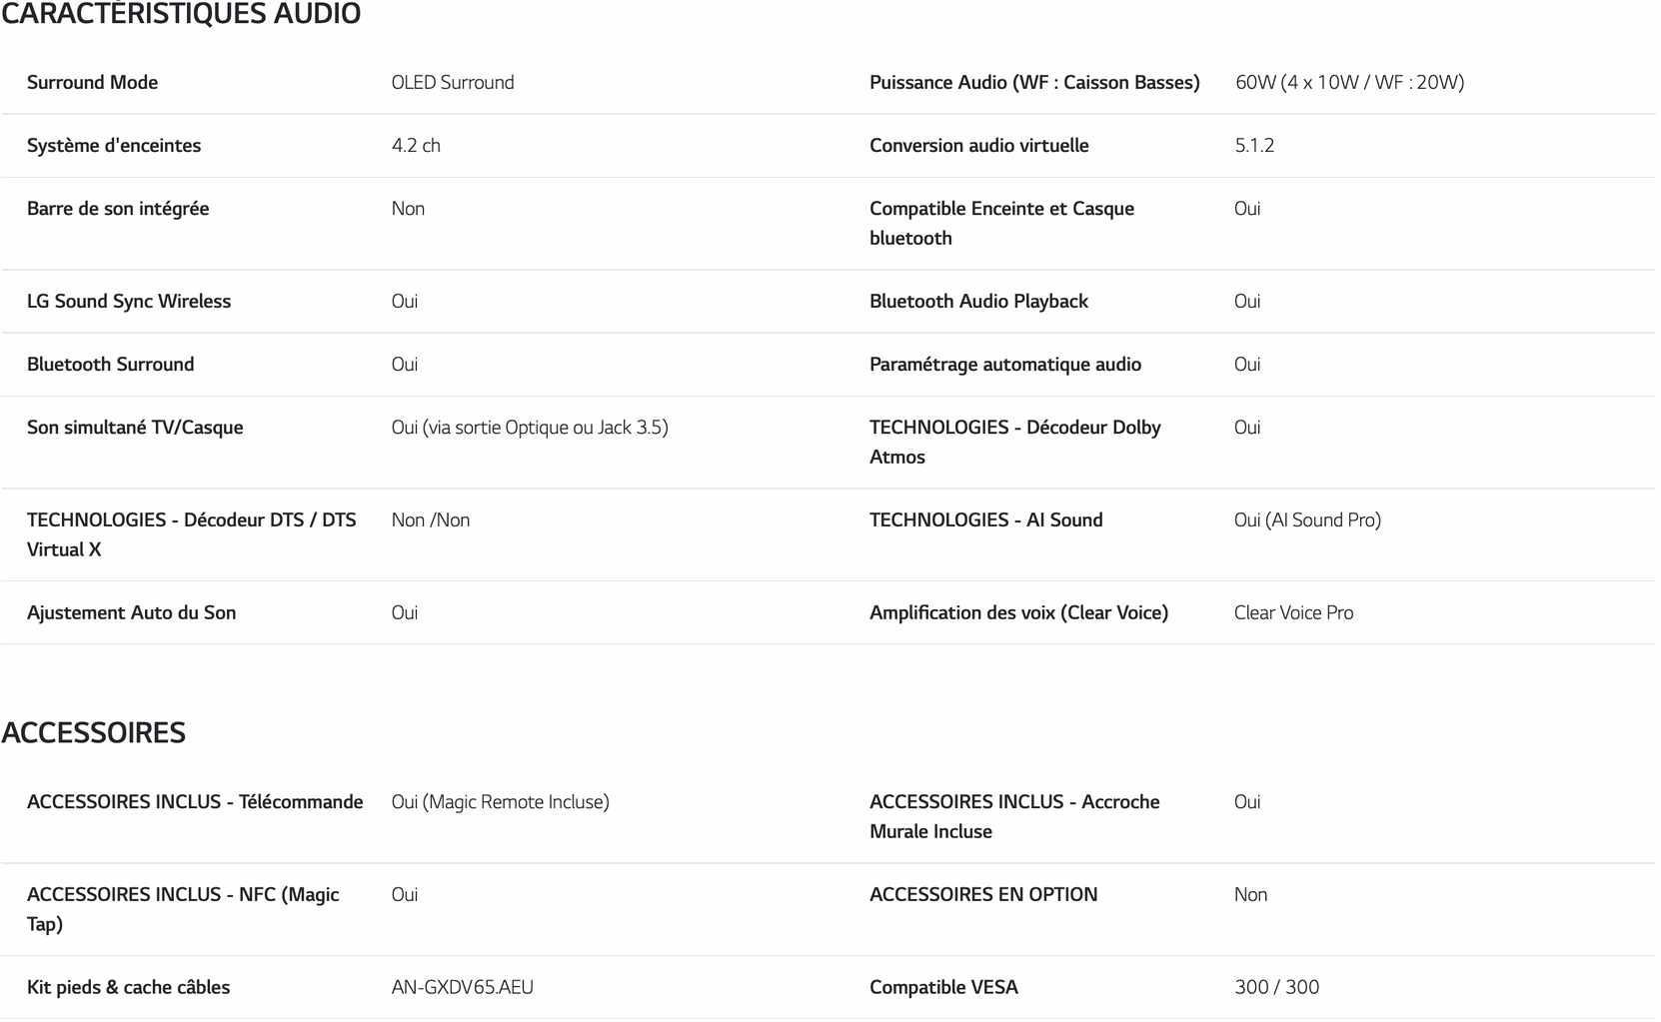Click the 300 / 300 VESA value
This screenshot has width=1661, height=1022.
[1276, 987]
